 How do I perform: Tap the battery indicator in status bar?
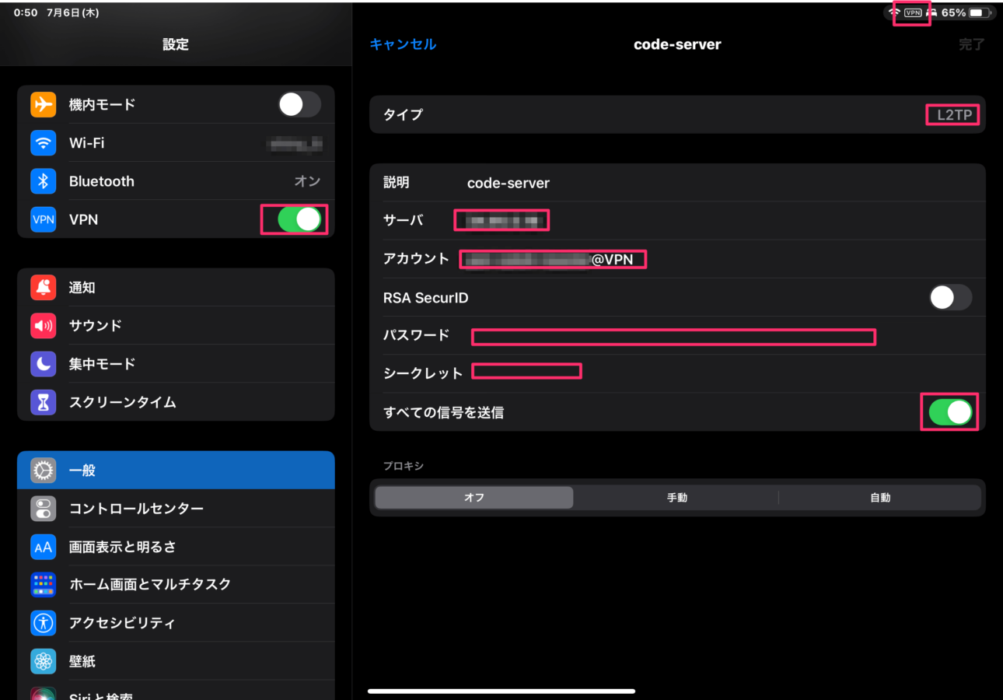pyautogui.click(x=980, y=12)
